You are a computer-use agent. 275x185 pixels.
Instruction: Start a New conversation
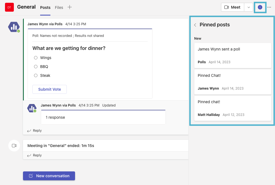[49, 176]
